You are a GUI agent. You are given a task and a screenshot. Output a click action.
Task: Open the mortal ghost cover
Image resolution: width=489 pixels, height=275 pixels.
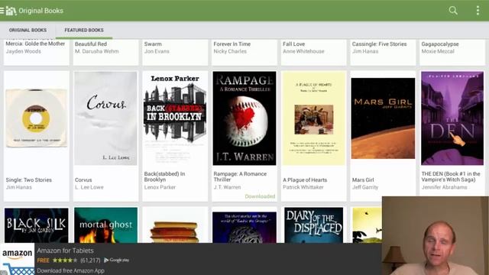click(x=105, y=225)
